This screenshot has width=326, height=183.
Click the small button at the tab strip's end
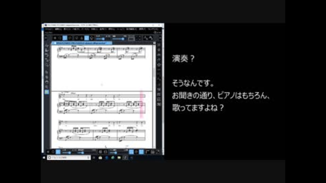click(155, 43)
